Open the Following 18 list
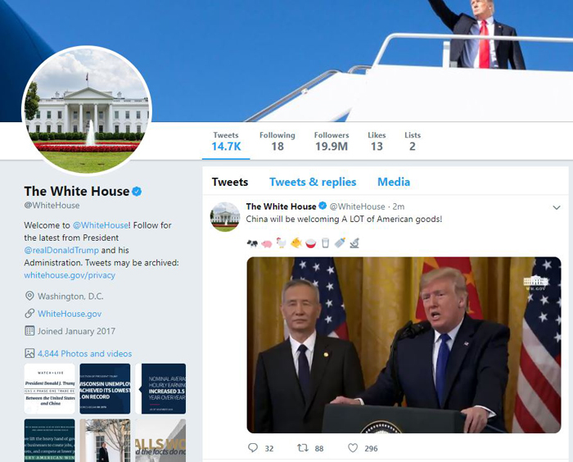 (277, 141)
